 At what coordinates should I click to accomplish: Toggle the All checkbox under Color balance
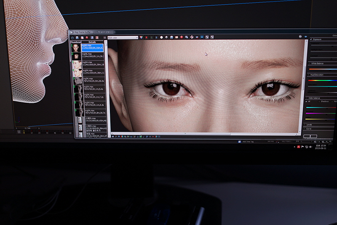(307, 102)
